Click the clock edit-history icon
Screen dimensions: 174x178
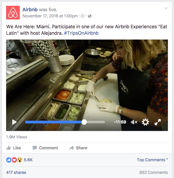pos(83,16)
